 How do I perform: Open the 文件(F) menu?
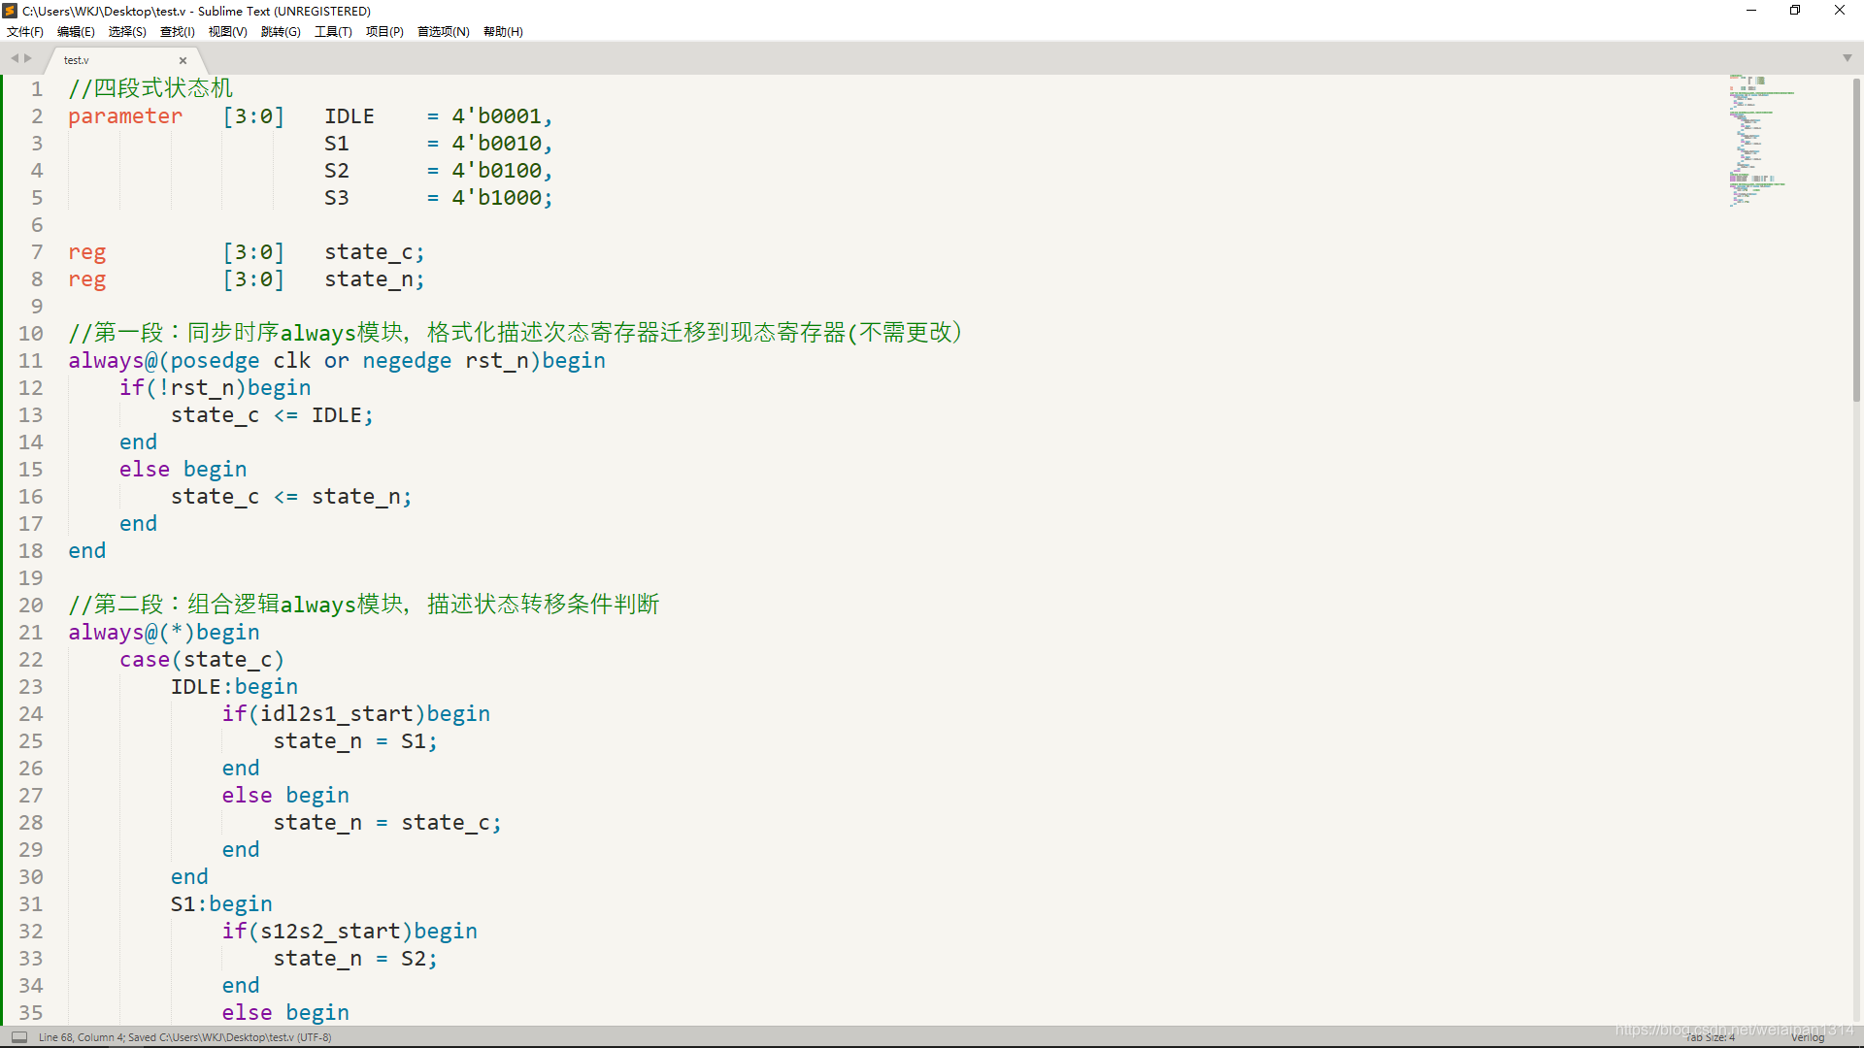point(25,32)
